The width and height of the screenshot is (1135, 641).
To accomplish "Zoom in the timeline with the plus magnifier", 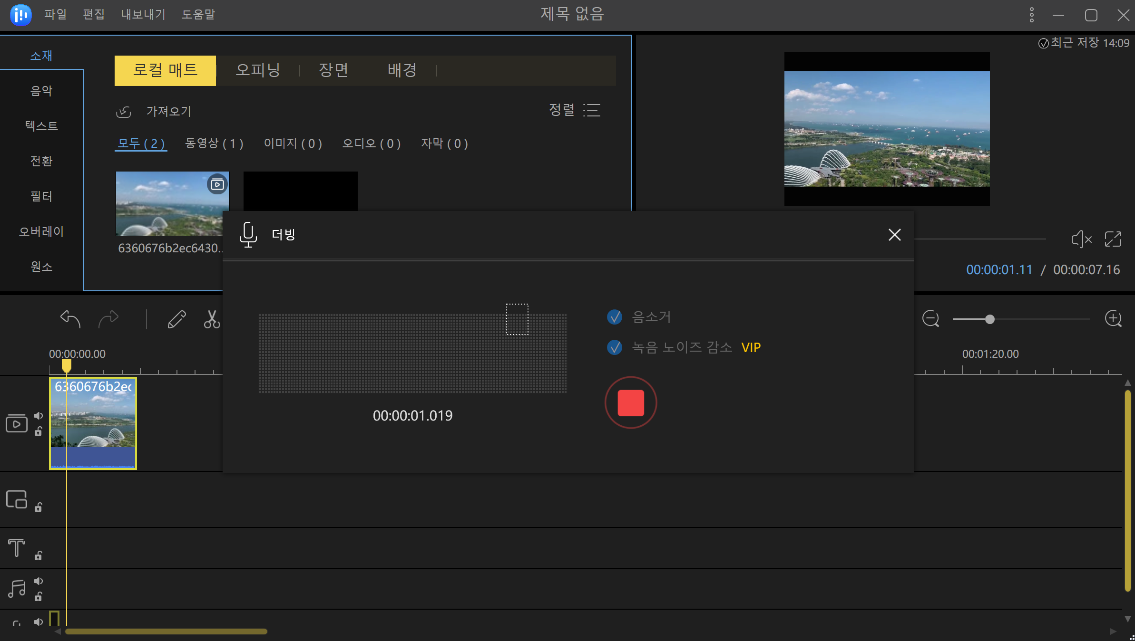I will (1113, 319).
